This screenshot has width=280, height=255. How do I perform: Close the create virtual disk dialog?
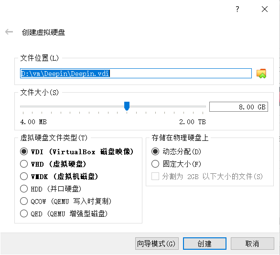point(265,9)
